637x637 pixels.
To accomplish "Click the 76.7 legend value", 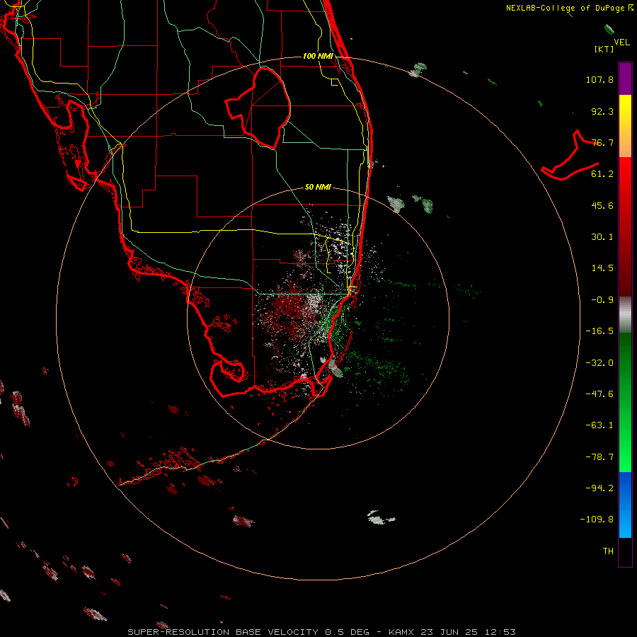I will point(602,142).
